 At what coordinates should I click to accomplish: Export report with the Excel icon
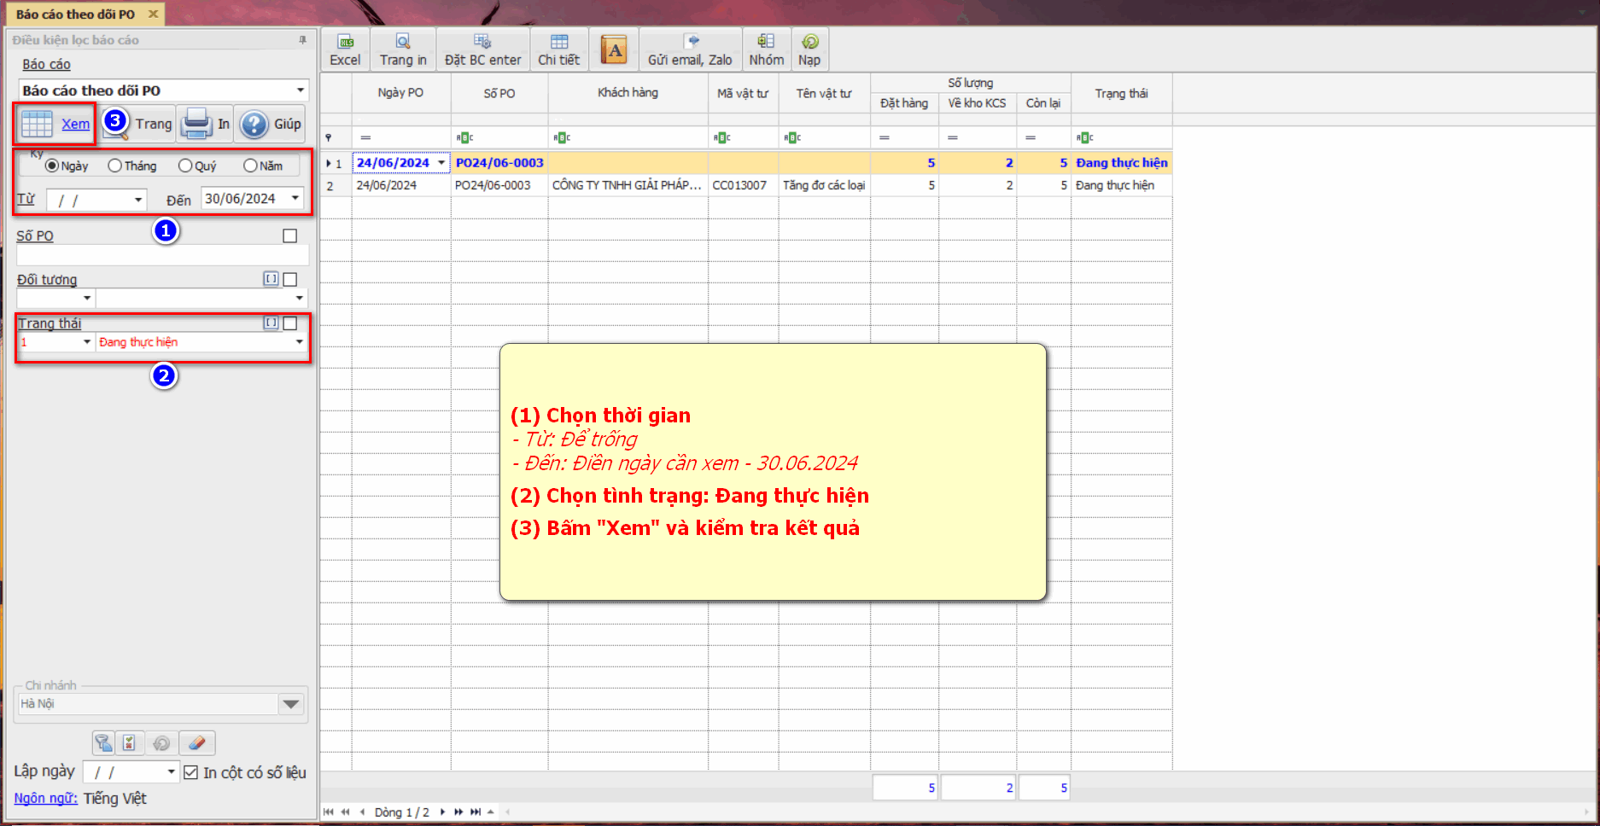[345, 49]
